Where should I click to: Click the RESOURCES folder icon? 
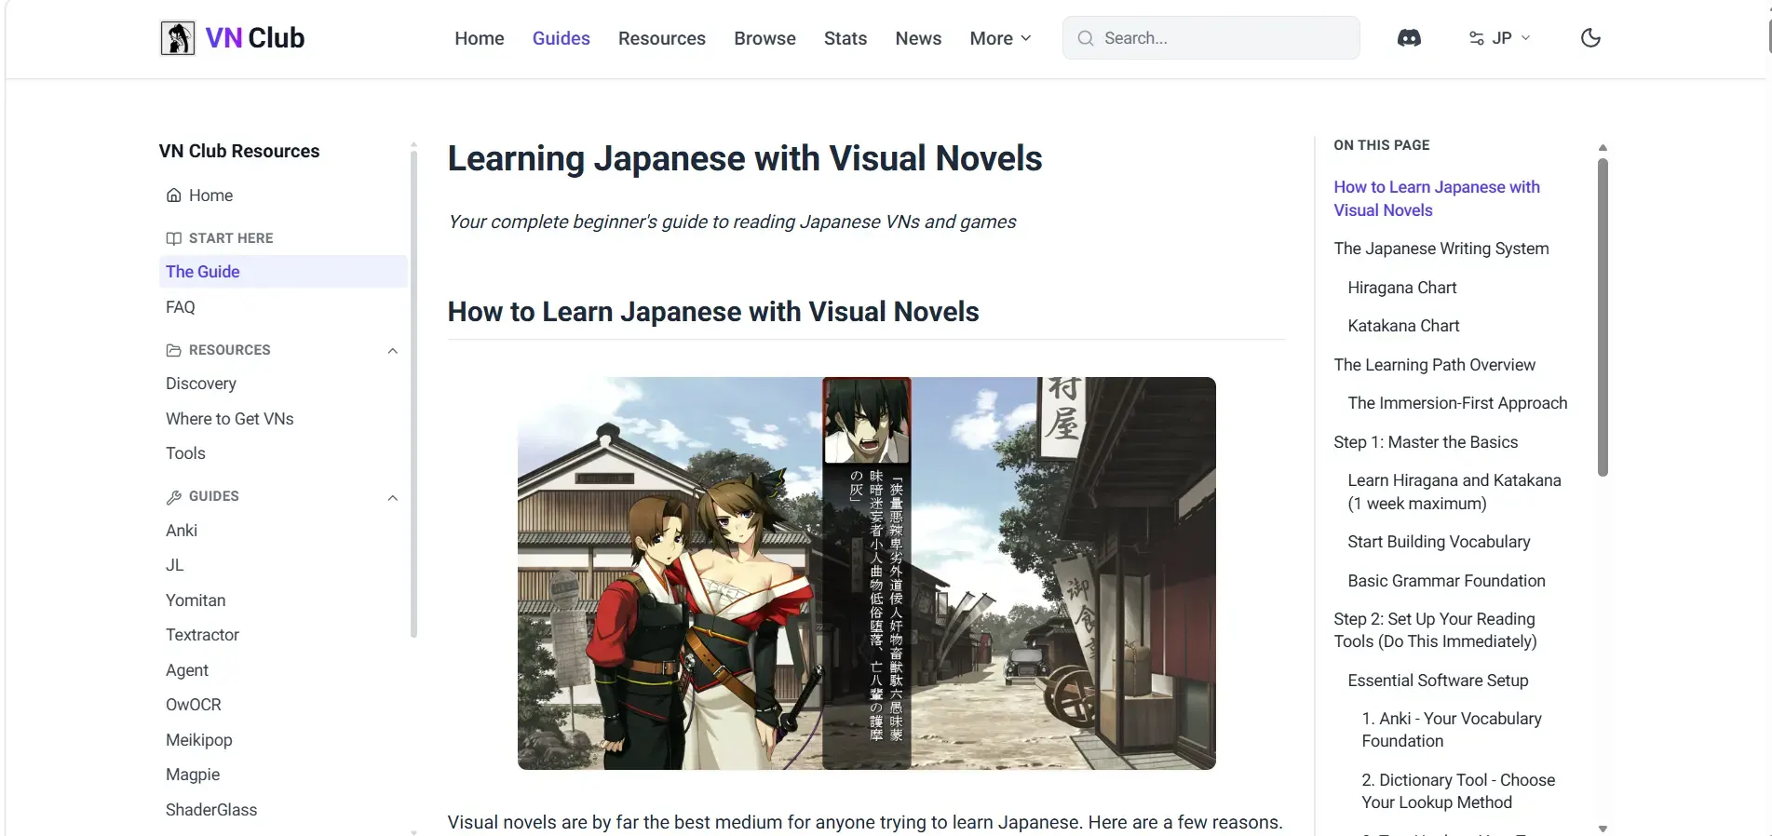pyautogui.click(x=173, y=350)
